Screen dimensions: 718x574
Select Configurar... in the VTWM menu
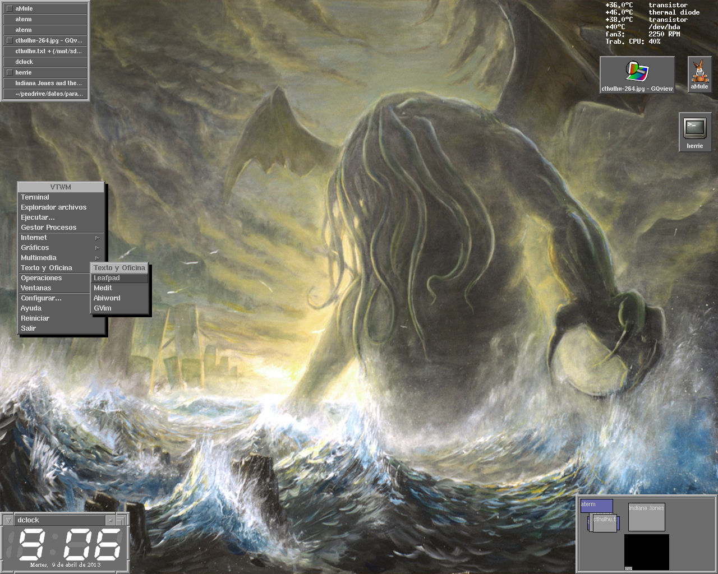click(x=54, y=298)
